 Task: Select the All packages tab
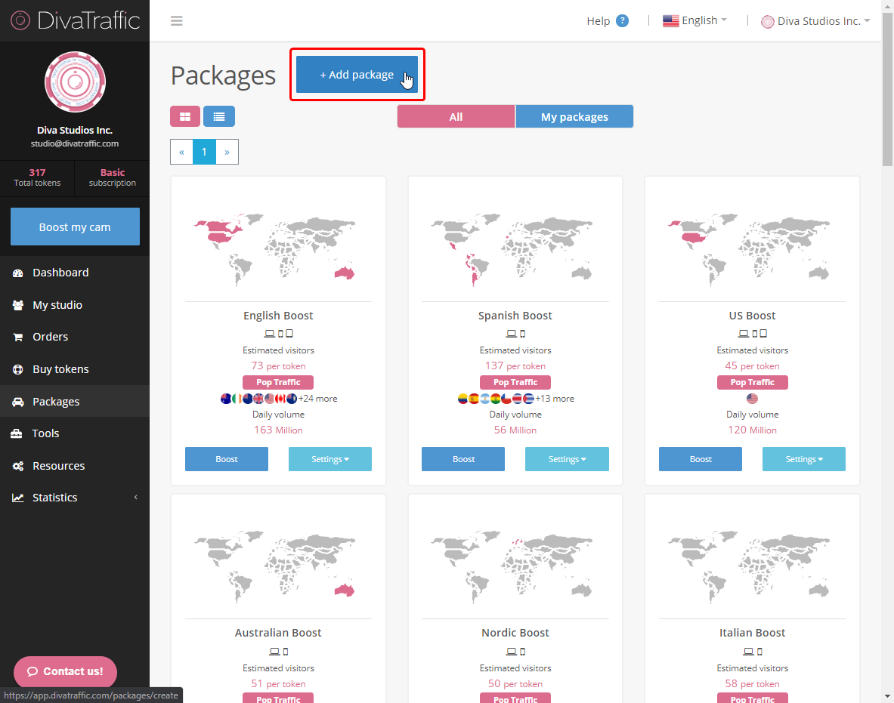point(456,117)
